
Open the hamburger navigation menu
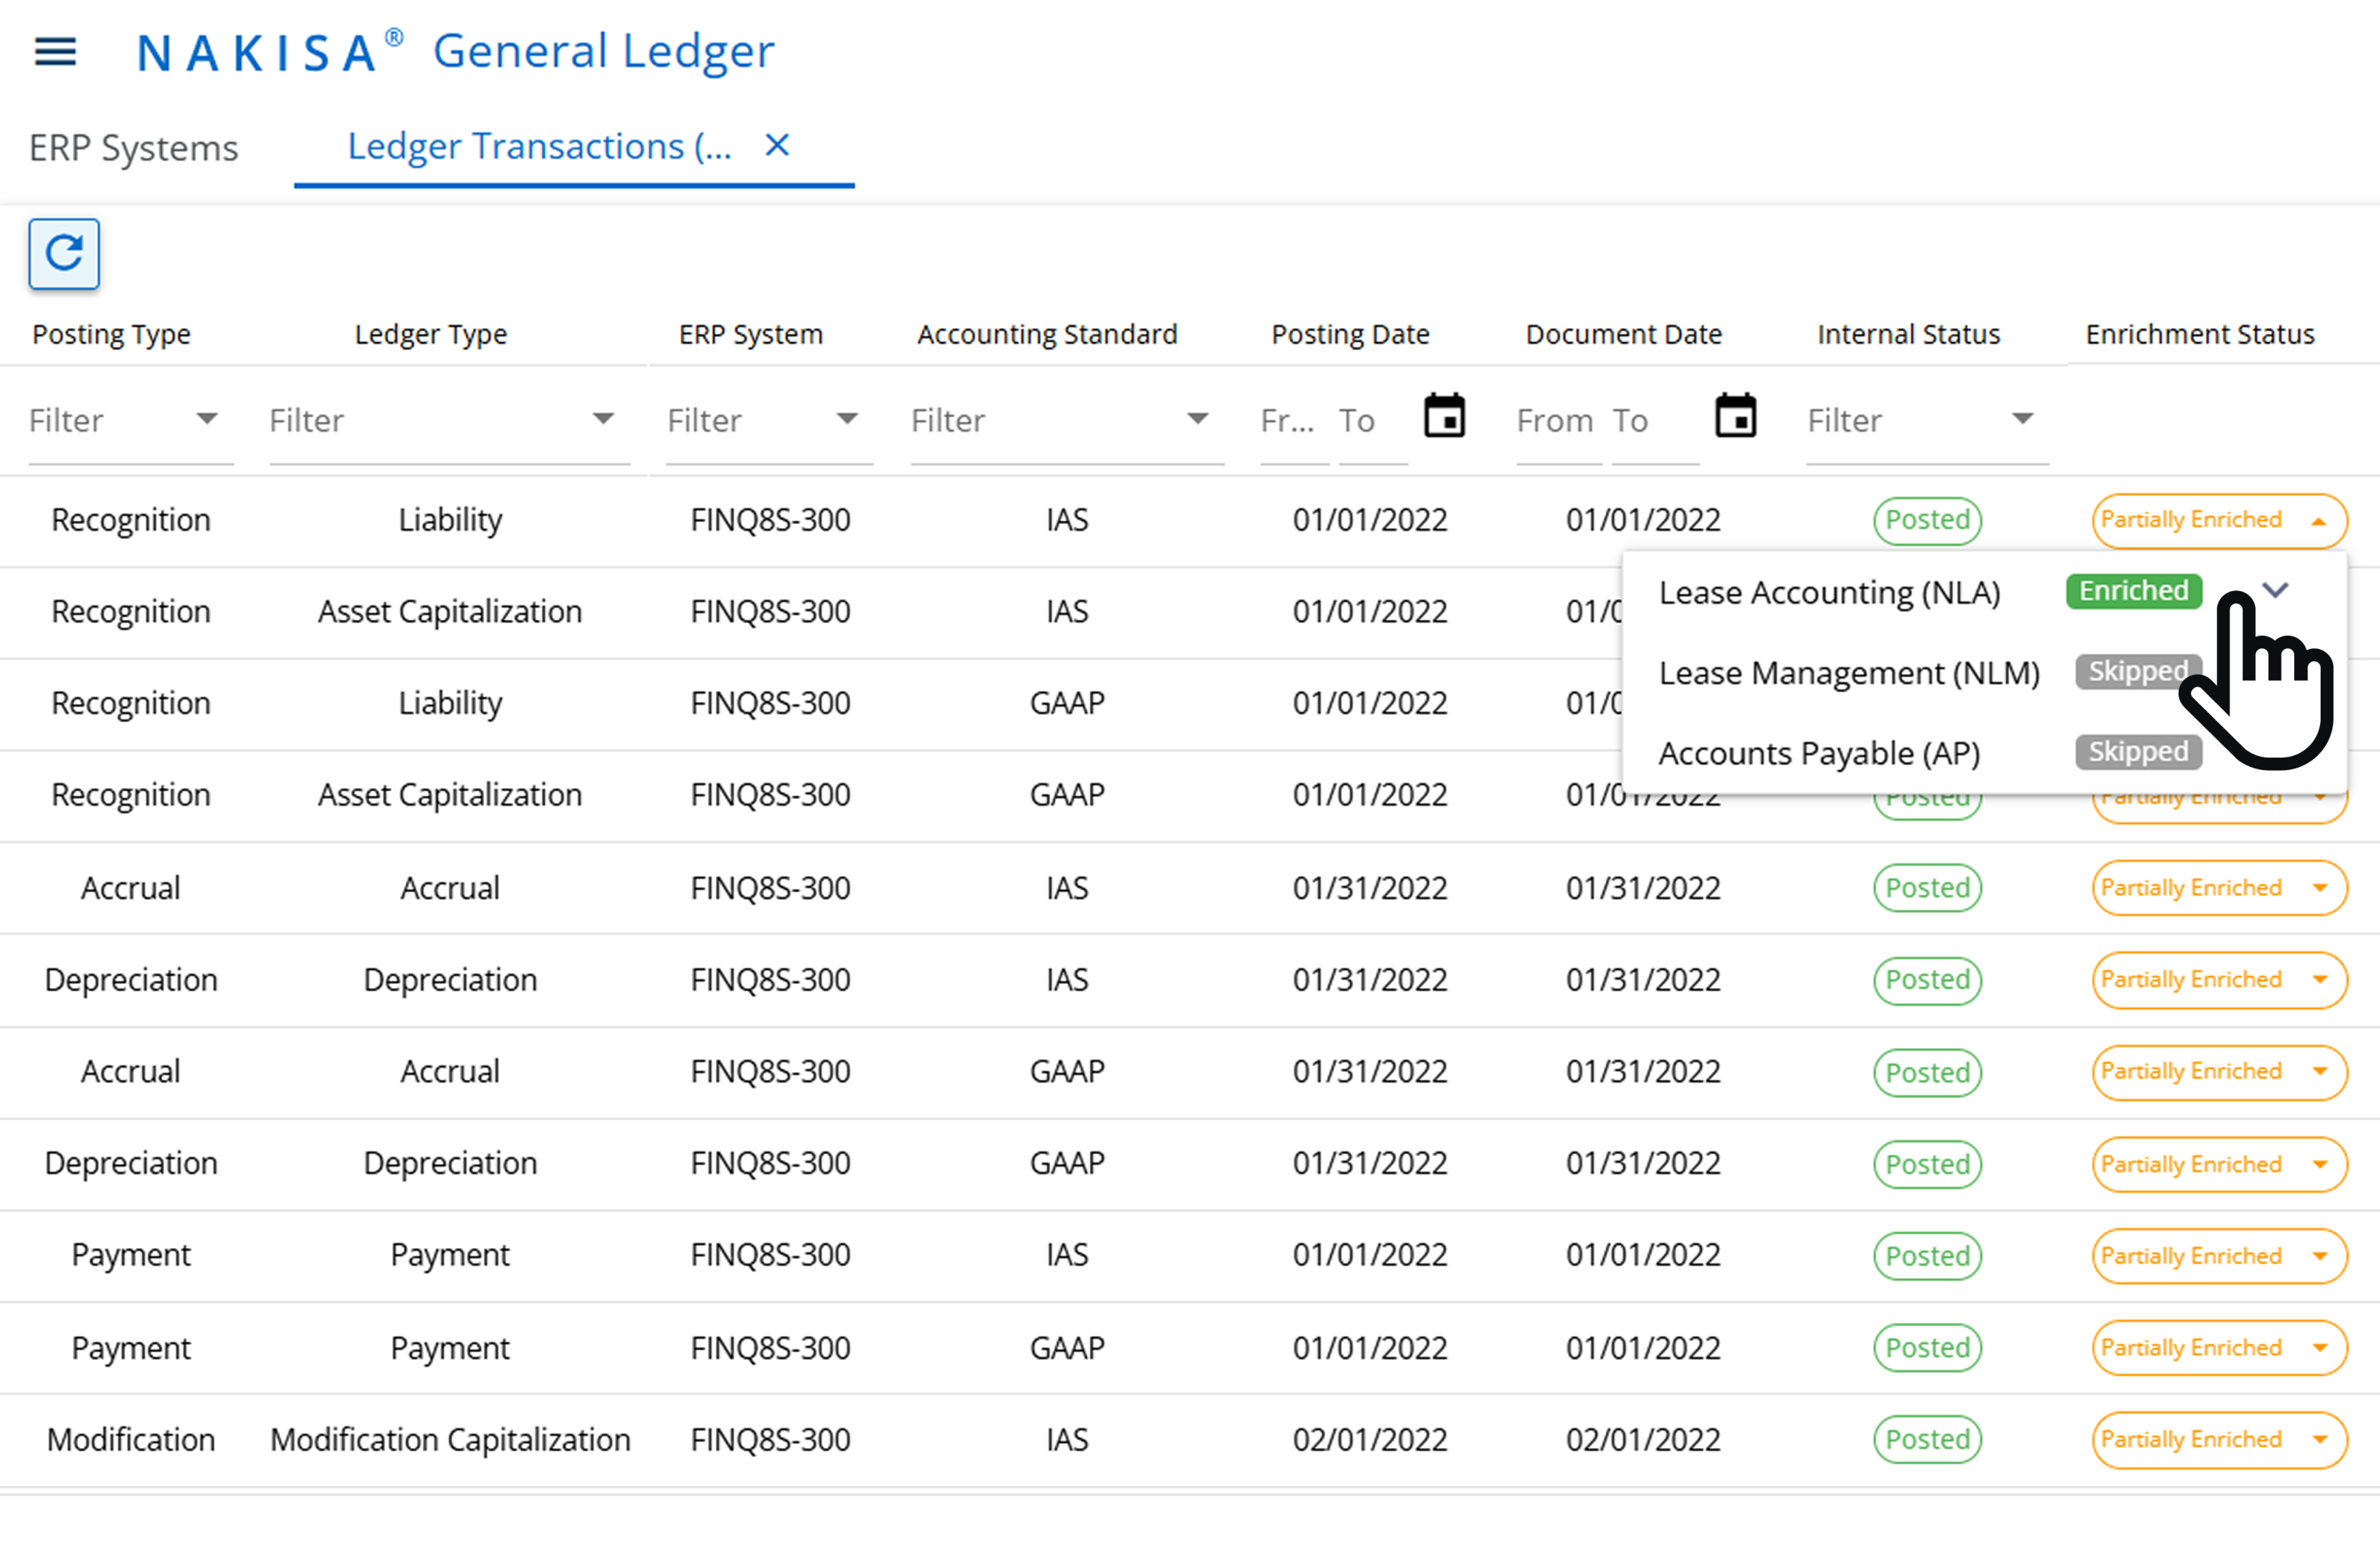coord(55,52)
